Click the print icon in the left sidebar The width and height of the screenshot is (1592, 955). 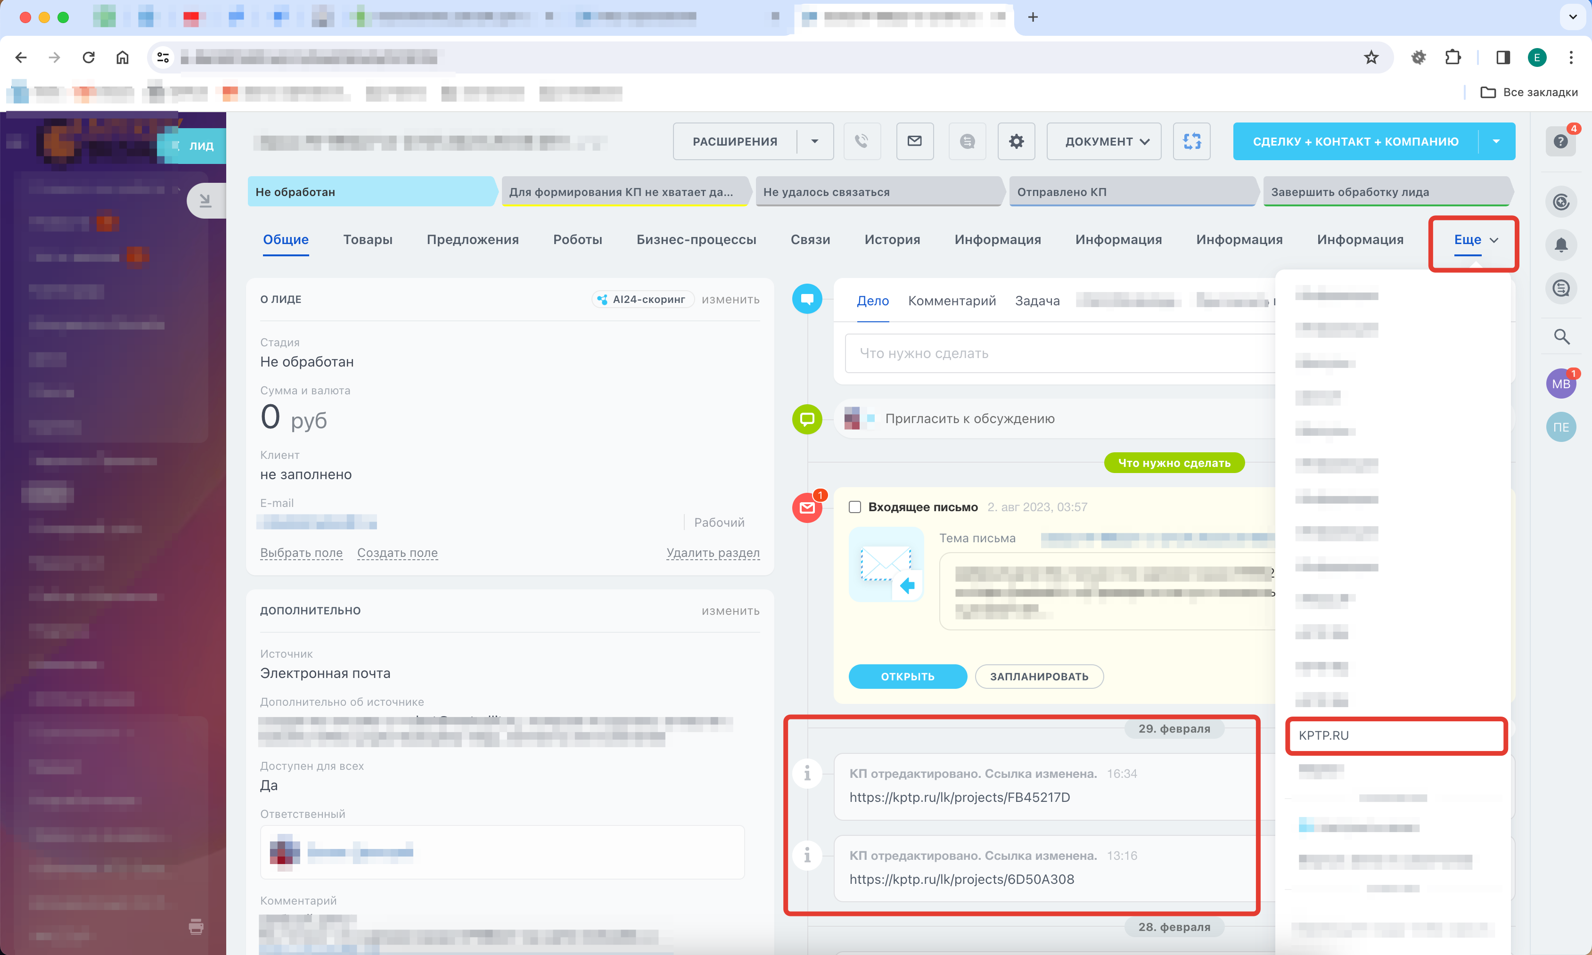click(x=196, y=927)
